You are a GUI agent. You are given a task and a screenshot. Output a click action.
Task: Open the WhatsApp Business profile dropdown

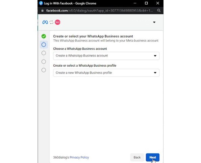[106, 73]
